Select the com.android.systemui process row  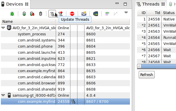click(65, 40)
